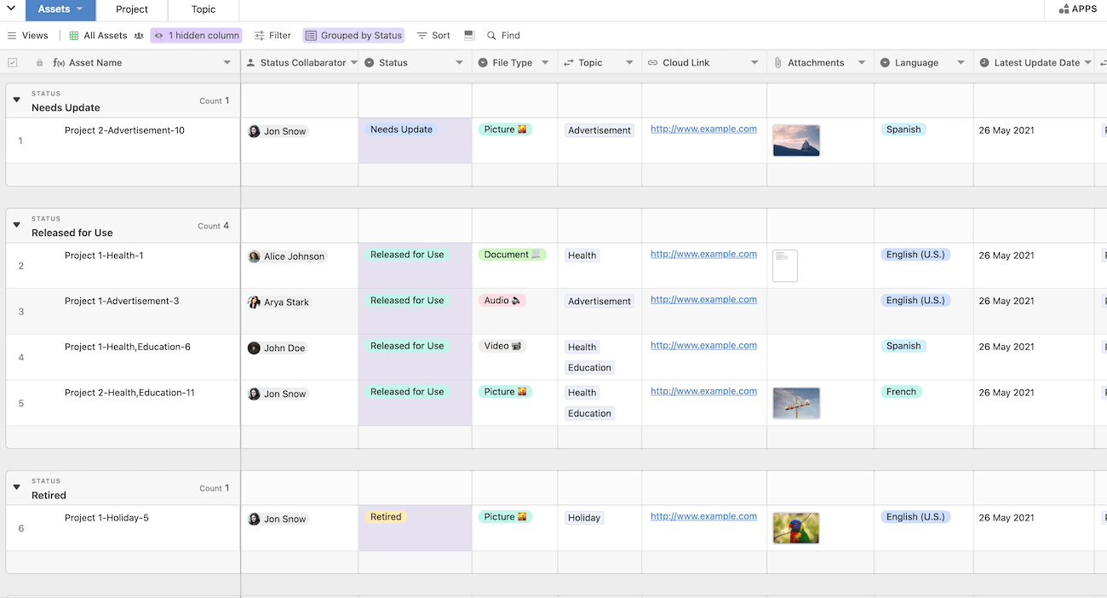Open the Status column dropdown arrow
The height and width of the screenshot is (598, 1107).
pyautogui.click(x=459, y=63)
